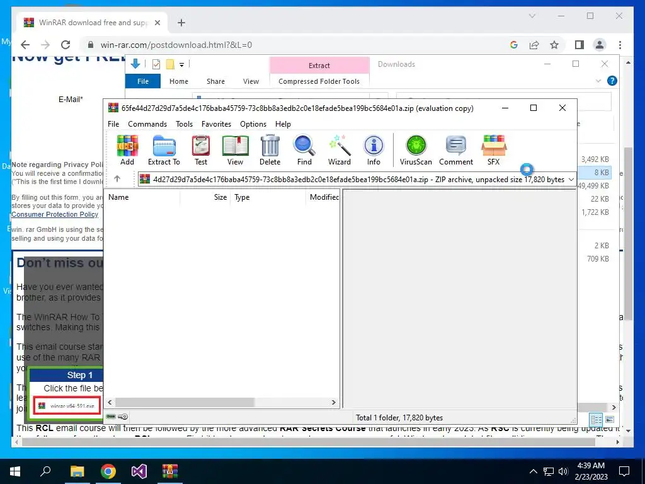The image size is (645, 484).
Task: Click Explorer quick access properties checkmark icon
Action: (156, 64)
